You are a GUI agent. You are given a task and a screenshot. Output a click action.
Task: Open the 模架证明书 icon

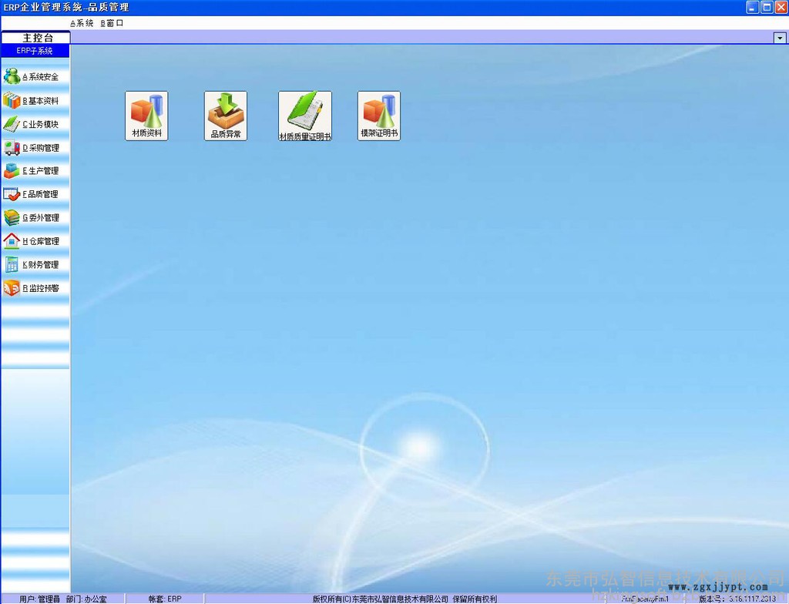(x=379, y=116)
